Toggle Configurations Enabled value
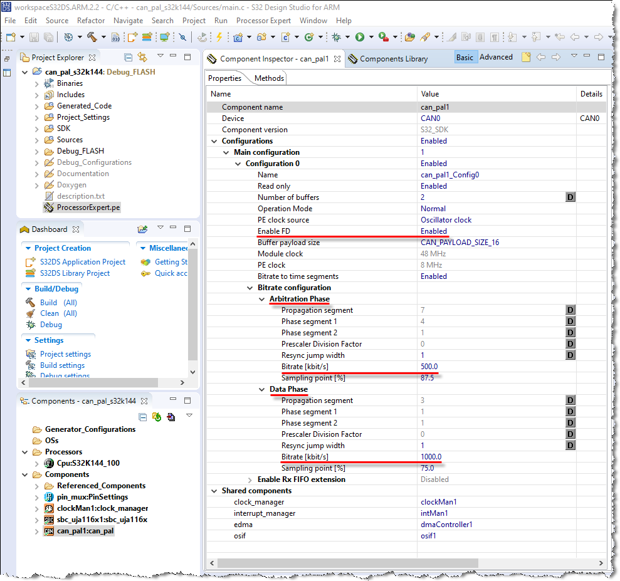The height and width of the screenshot is (581, 620). tap(434, 141)
